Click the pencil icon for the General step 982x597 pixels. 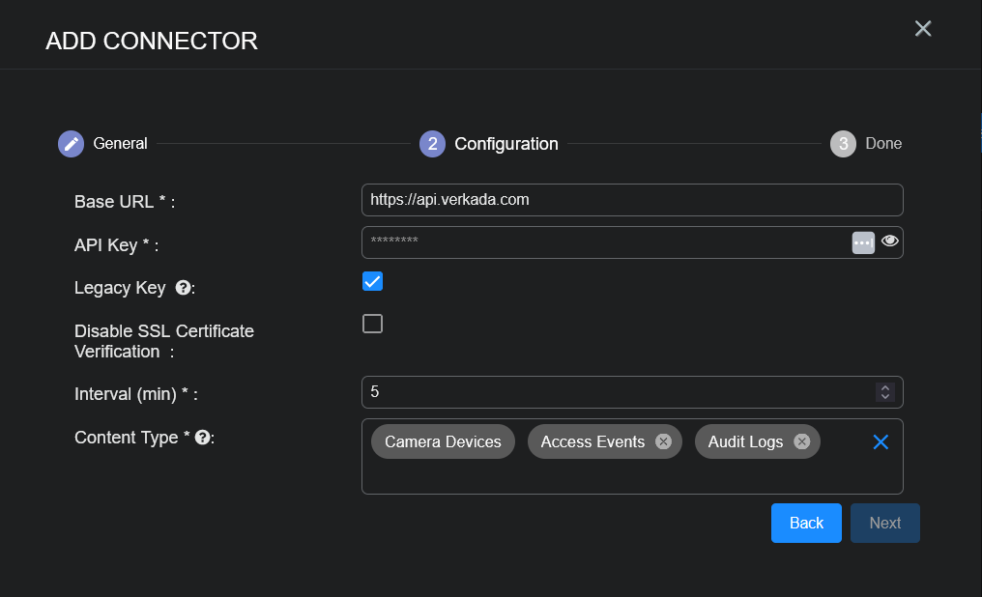(x=71, y=144)
